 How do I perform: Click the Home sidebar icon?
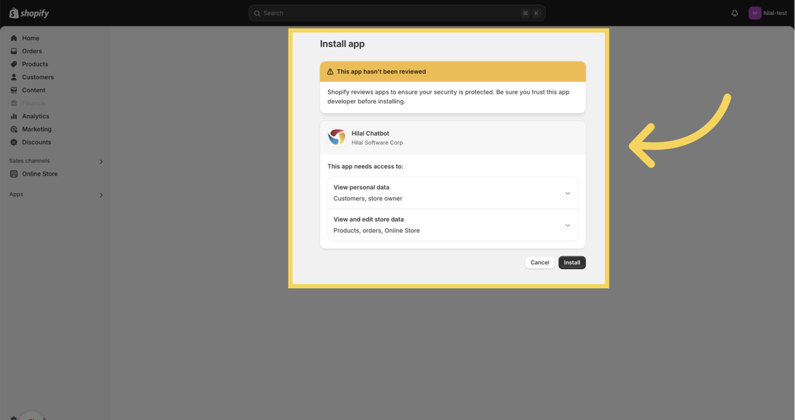14,38
